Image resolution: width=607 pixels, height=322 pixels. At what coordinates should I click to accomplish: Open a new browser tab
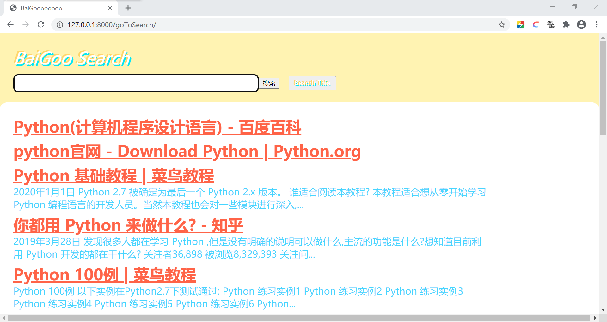[x=128, y=8]
